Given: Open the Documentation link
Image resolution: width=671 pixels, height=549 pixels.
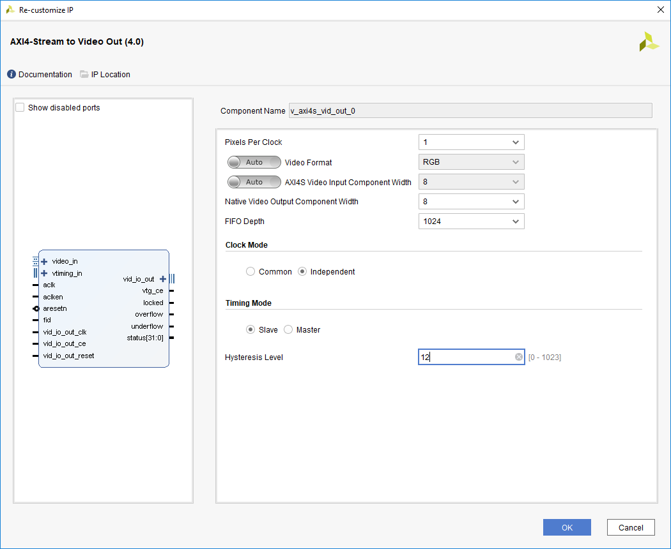Looking at the screenshot, I should pyautogui.click(x=45, y=75).
